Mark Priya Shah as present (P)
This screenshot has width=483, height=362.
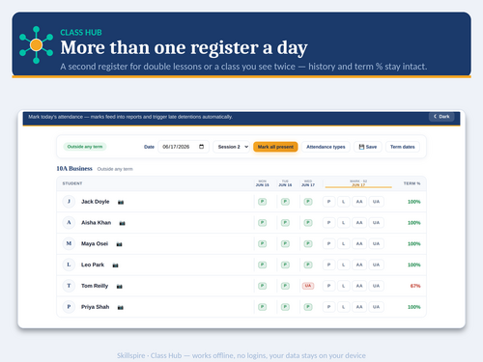pyautogui.click(x=328, y=307)
